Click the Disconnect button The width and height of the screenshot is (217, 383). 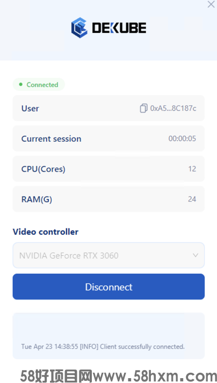tap(108, 287)
